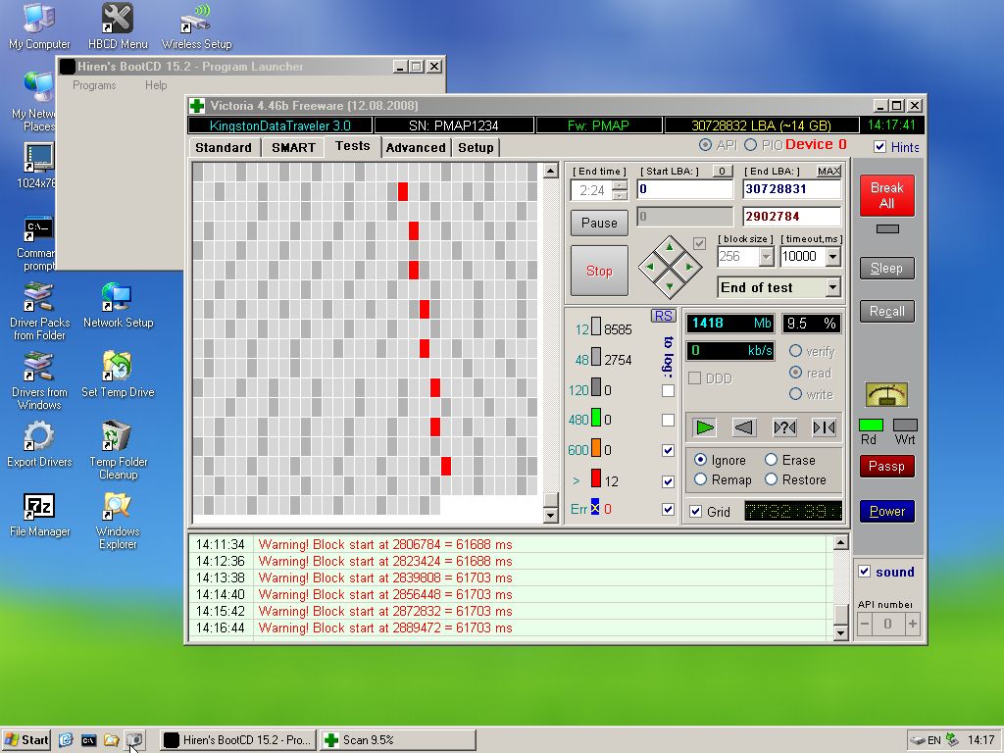Toggle the sound checkbox
This screenshot has width=1004, height=753.
864,572
